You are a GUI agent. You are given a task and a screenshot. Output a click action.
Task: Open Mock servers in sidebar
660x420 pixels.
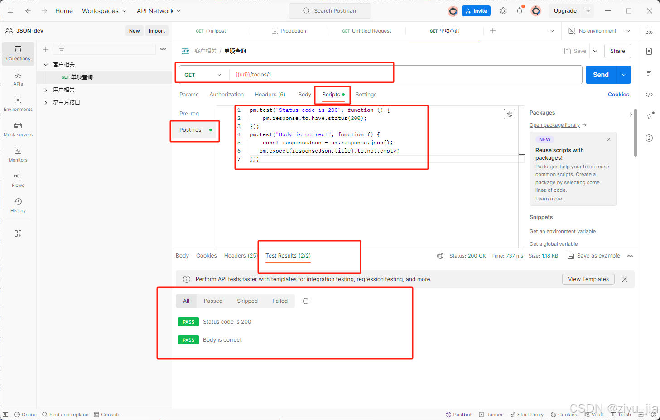coord(18,129)
